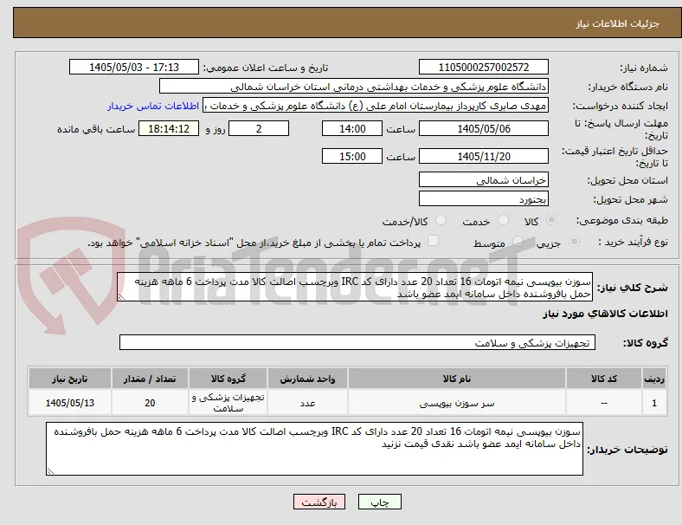Click the delivery province field خراسان شمالی
682x525 pixels.
coord(484,180)
